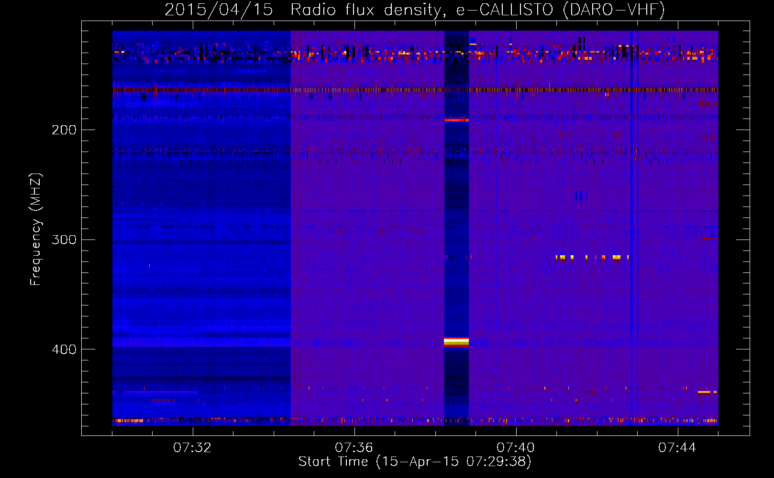Click the 07:40 time tick label
This screenshot has height=478, width=774.
pos(516,448)
